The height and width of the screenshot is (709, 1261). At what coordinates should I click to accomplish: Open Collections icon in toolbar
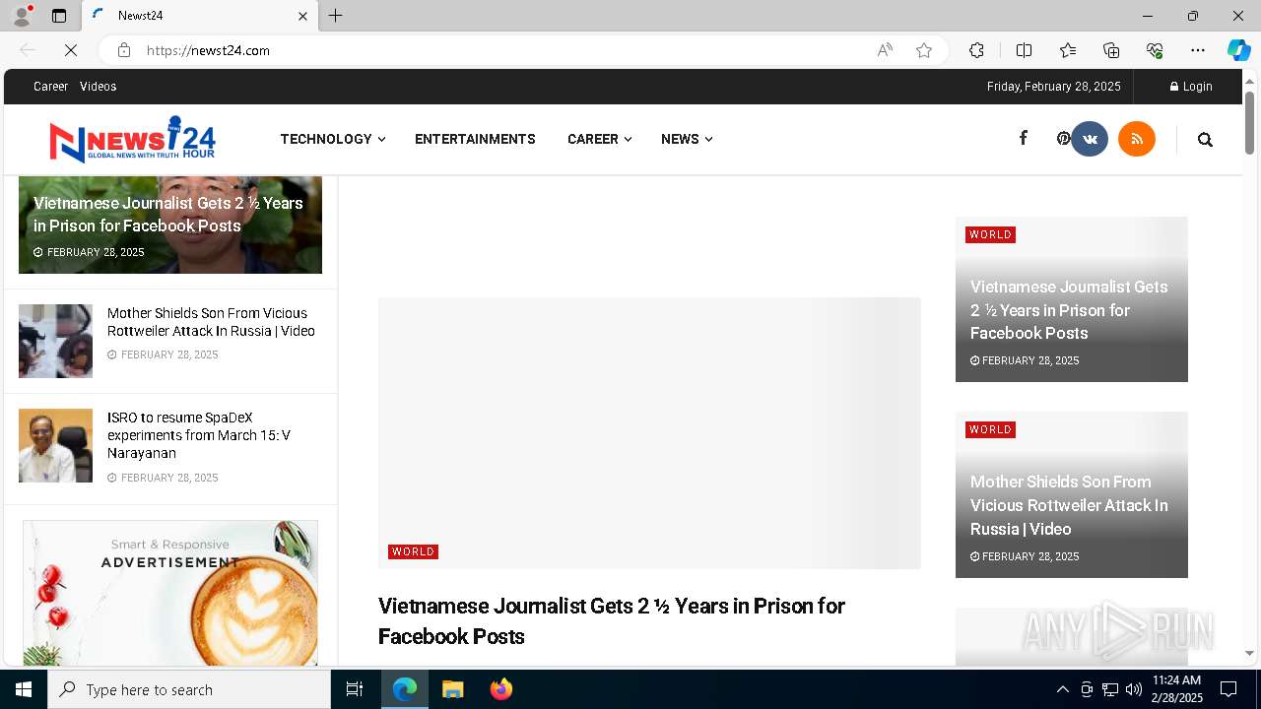(x=1111, y=50)
